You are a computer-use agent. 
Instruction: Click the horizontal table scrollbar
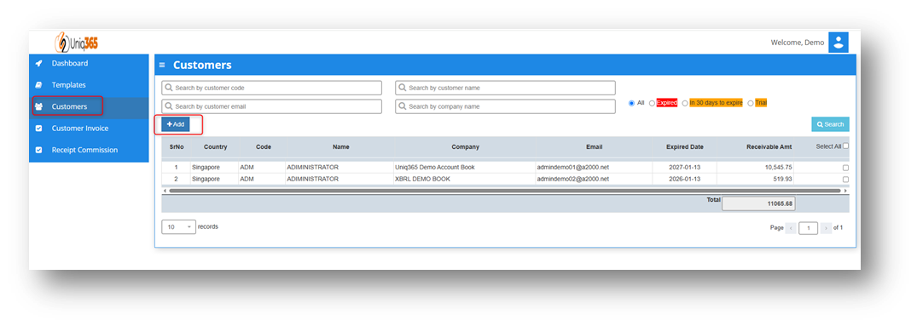coord(505,191)
